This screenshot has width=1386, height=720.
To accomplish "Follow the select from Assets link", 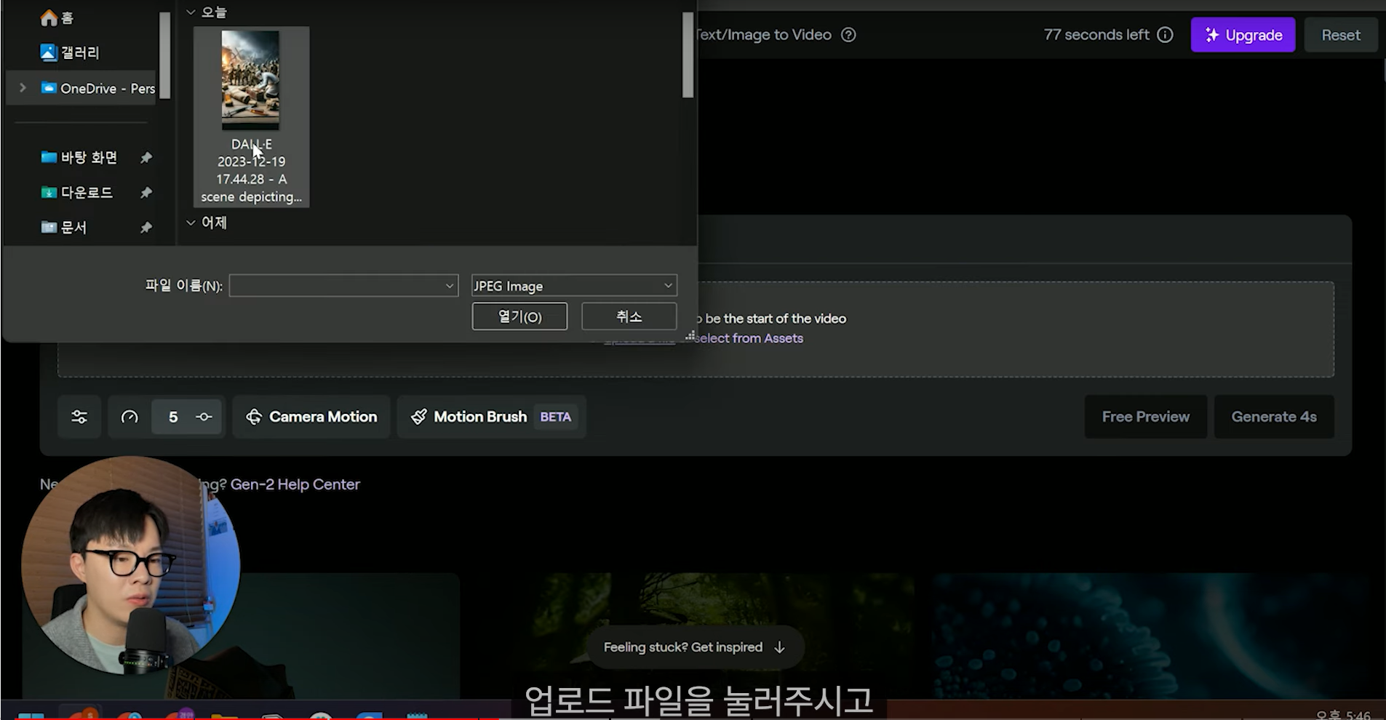I will [749, 338].
